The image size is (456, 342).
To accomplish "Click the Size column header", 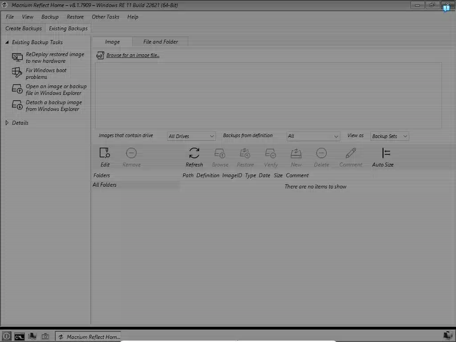I will click(x=278, y=175).
